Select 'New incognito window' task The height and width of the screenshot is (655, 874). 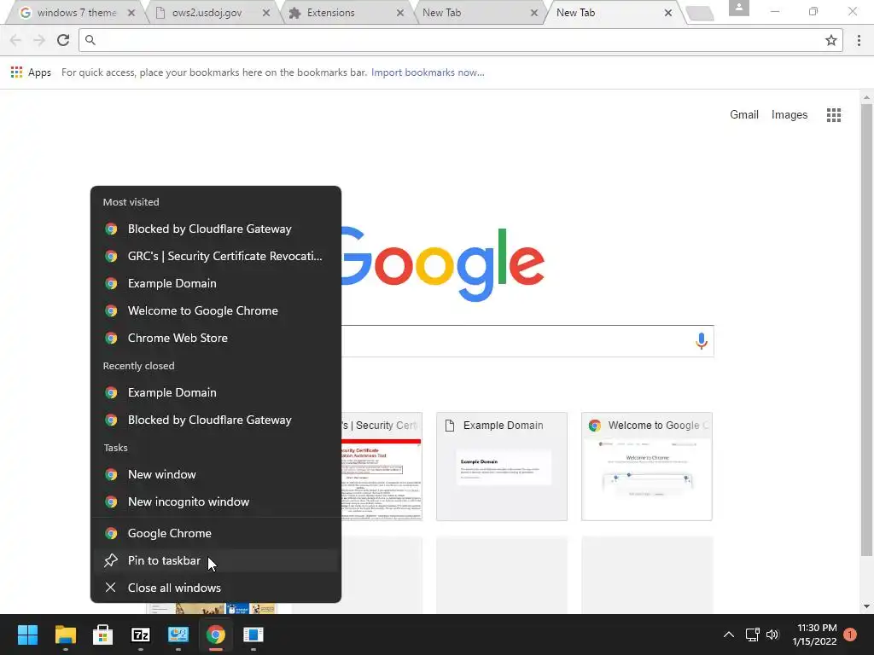(x=216, y=501)
